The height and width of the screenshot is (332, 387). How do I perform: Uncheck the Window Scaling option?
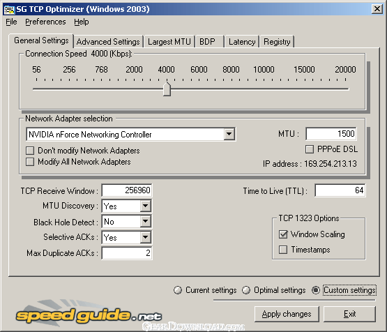(283, 234)
